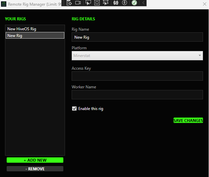Open the Platform dropdown showing Minerstat
This screenshot has width=209, height=177.
(x=137, y=56)
